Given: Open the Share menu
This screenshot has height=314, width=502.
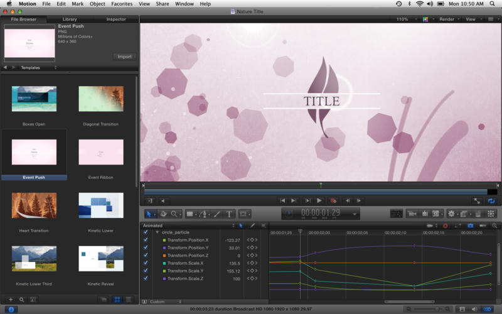Looking at the screenshot, I should point(162,4).
